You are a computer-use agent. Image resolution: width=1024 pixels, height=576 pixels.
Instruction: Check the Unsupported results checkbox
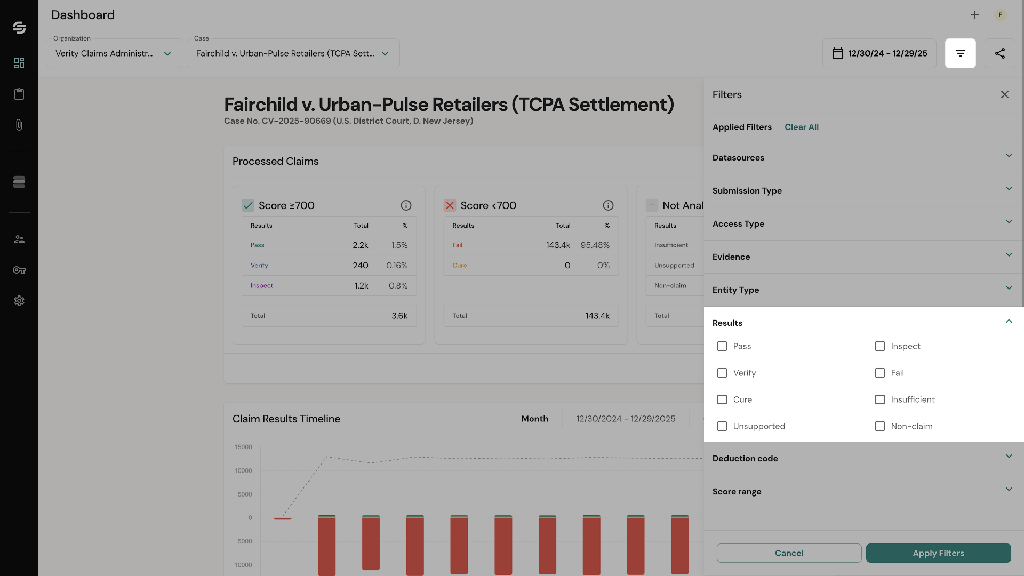point(722,426)
